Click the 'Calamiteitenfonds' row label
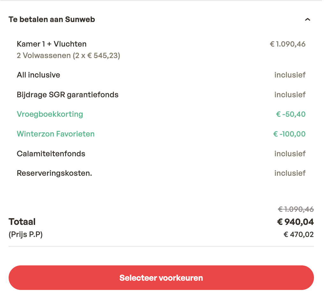The image size is (328, 296). [51, 154]
